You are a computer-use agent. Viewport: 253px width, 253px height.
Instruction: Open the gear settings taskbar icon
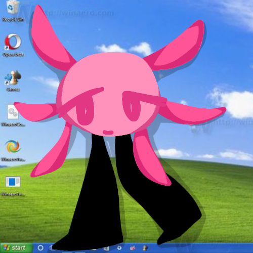pos(119,248)
